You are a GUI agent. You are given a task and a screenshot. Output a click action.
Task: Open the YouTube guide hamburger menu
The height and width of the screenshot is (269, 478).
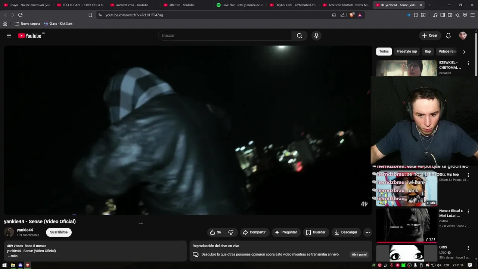point(9,35)
